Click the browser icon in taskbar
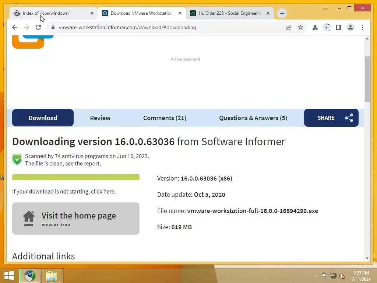 tap(30, 276)
